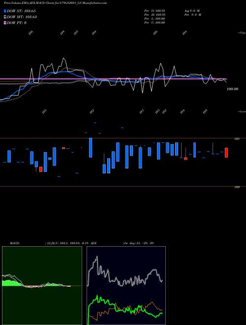Click the Tops marker label at right edge
The width and height of the screenshot is (246, 325).
[242, 33]
